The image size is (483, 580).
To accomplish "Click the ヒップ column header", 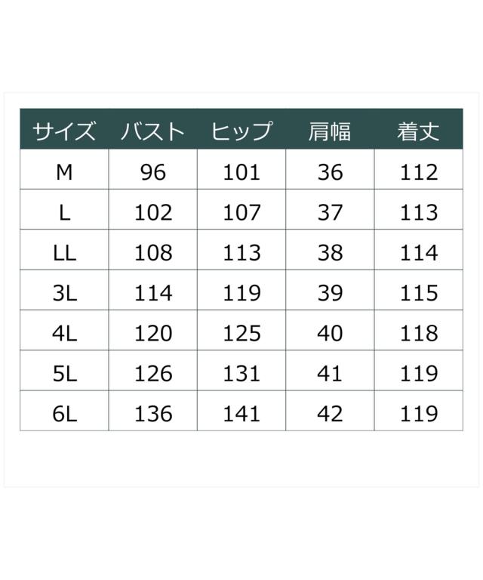I will pos(241,131).
